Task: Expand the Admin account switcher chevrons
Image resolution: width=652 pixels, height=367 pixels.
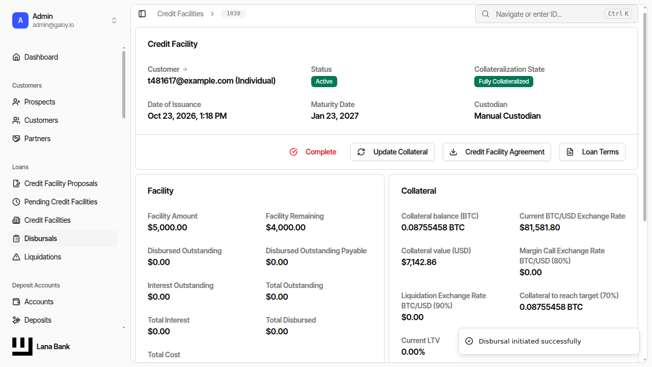Action: 114,20
